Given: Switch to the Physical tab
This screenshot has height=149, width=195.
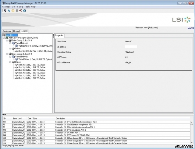Looking at the screenshot, I should (x=16, y=31).
